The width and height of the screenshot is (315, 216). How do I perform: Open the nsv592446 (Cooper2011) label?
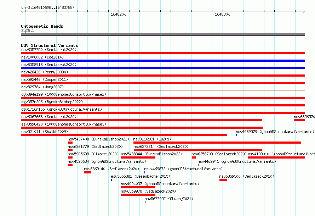coord(45,79)
